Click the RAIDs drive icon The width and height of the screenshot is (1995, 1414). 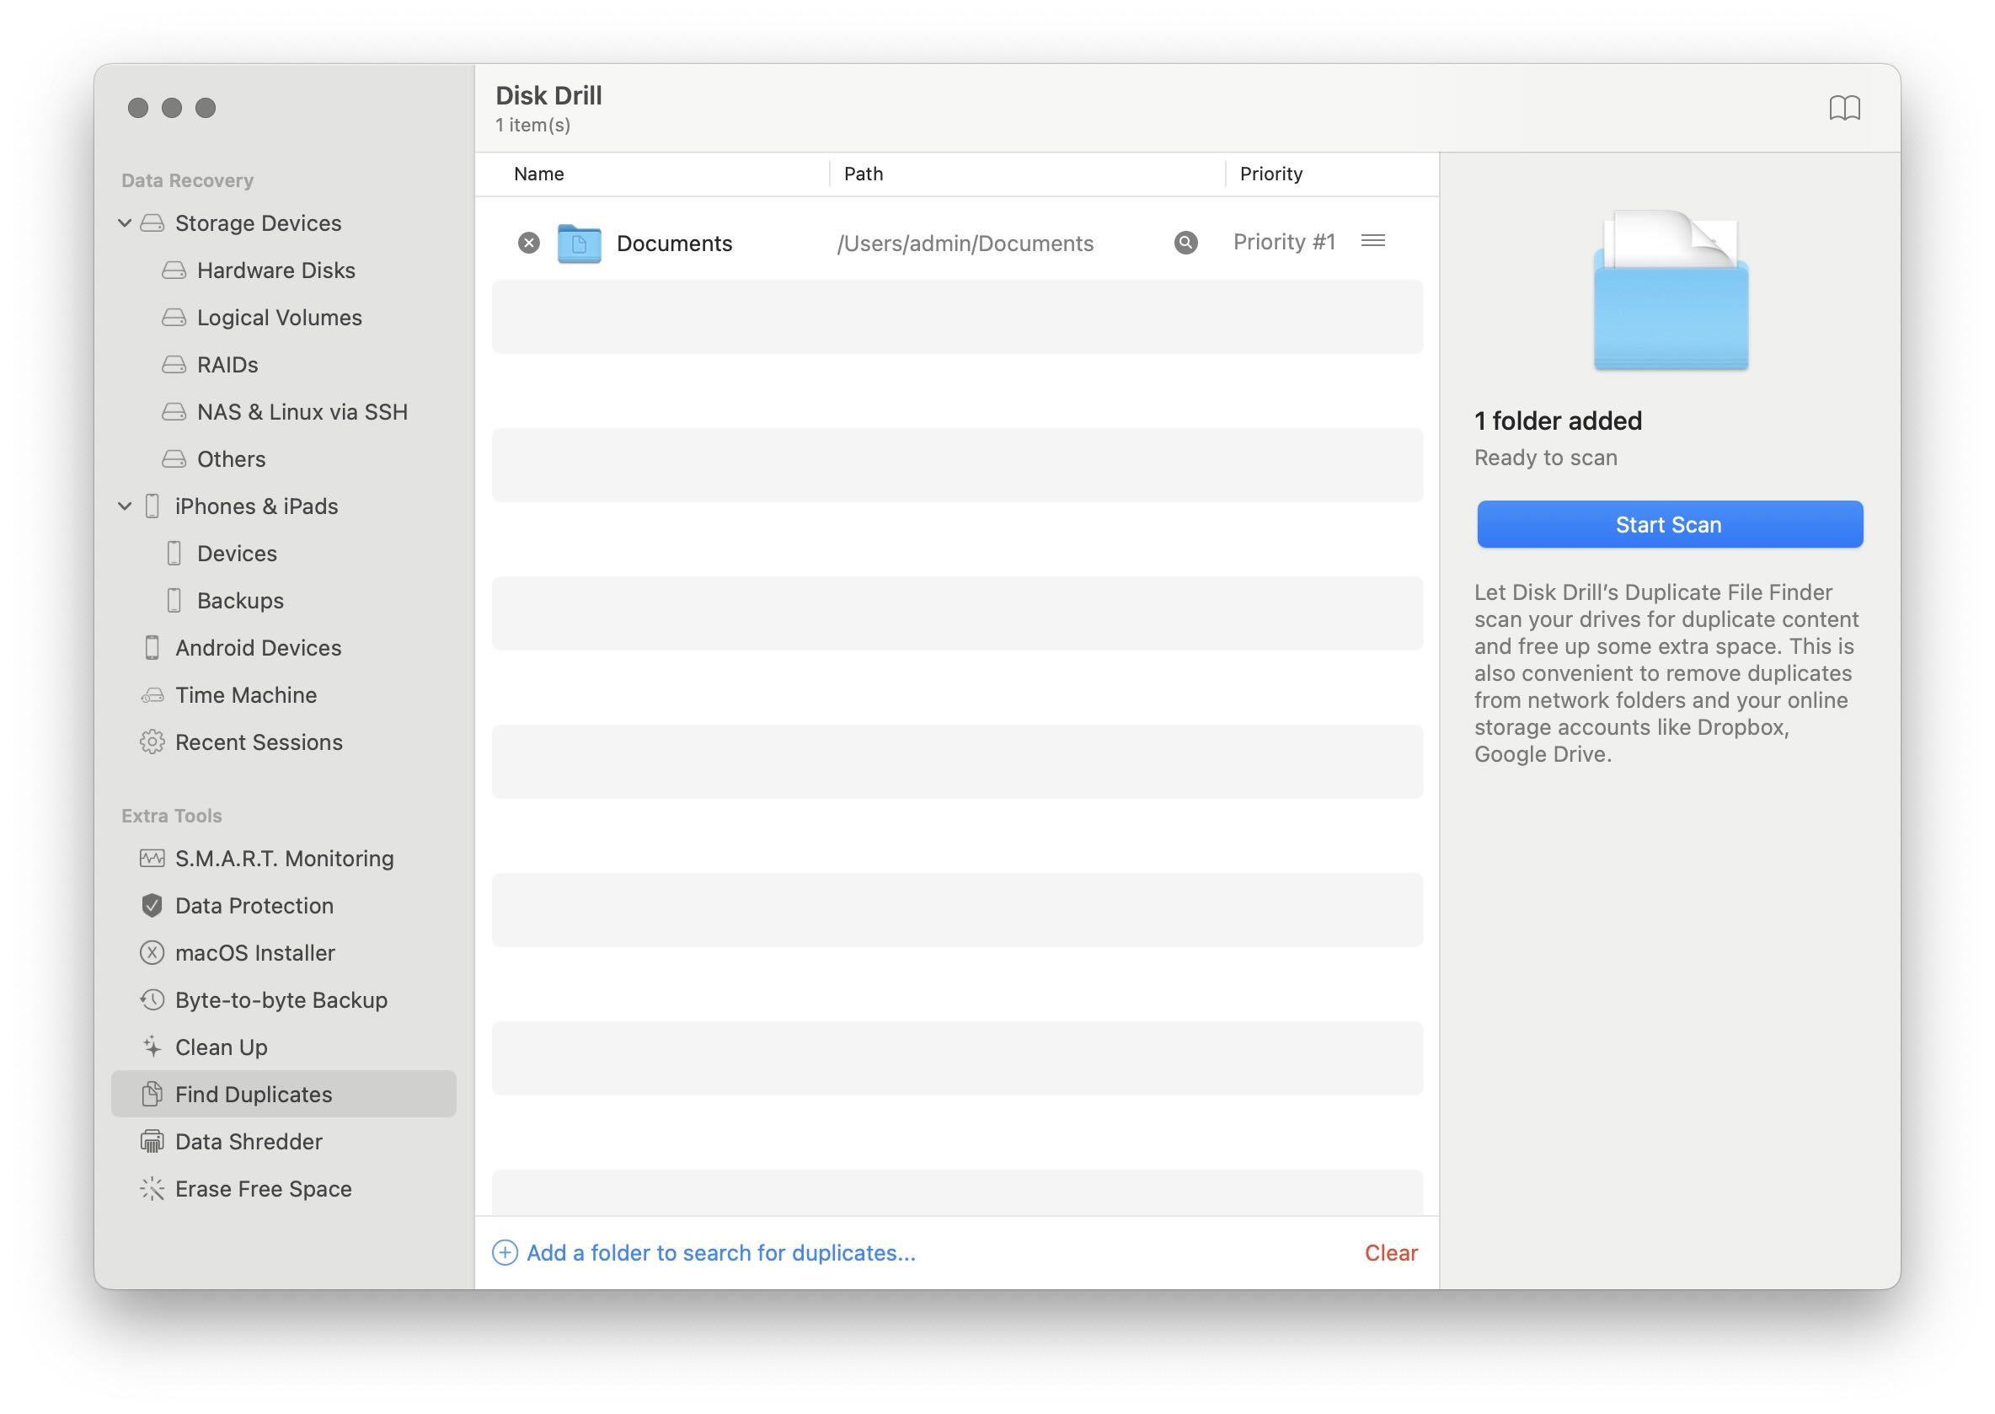coord(174,364)
